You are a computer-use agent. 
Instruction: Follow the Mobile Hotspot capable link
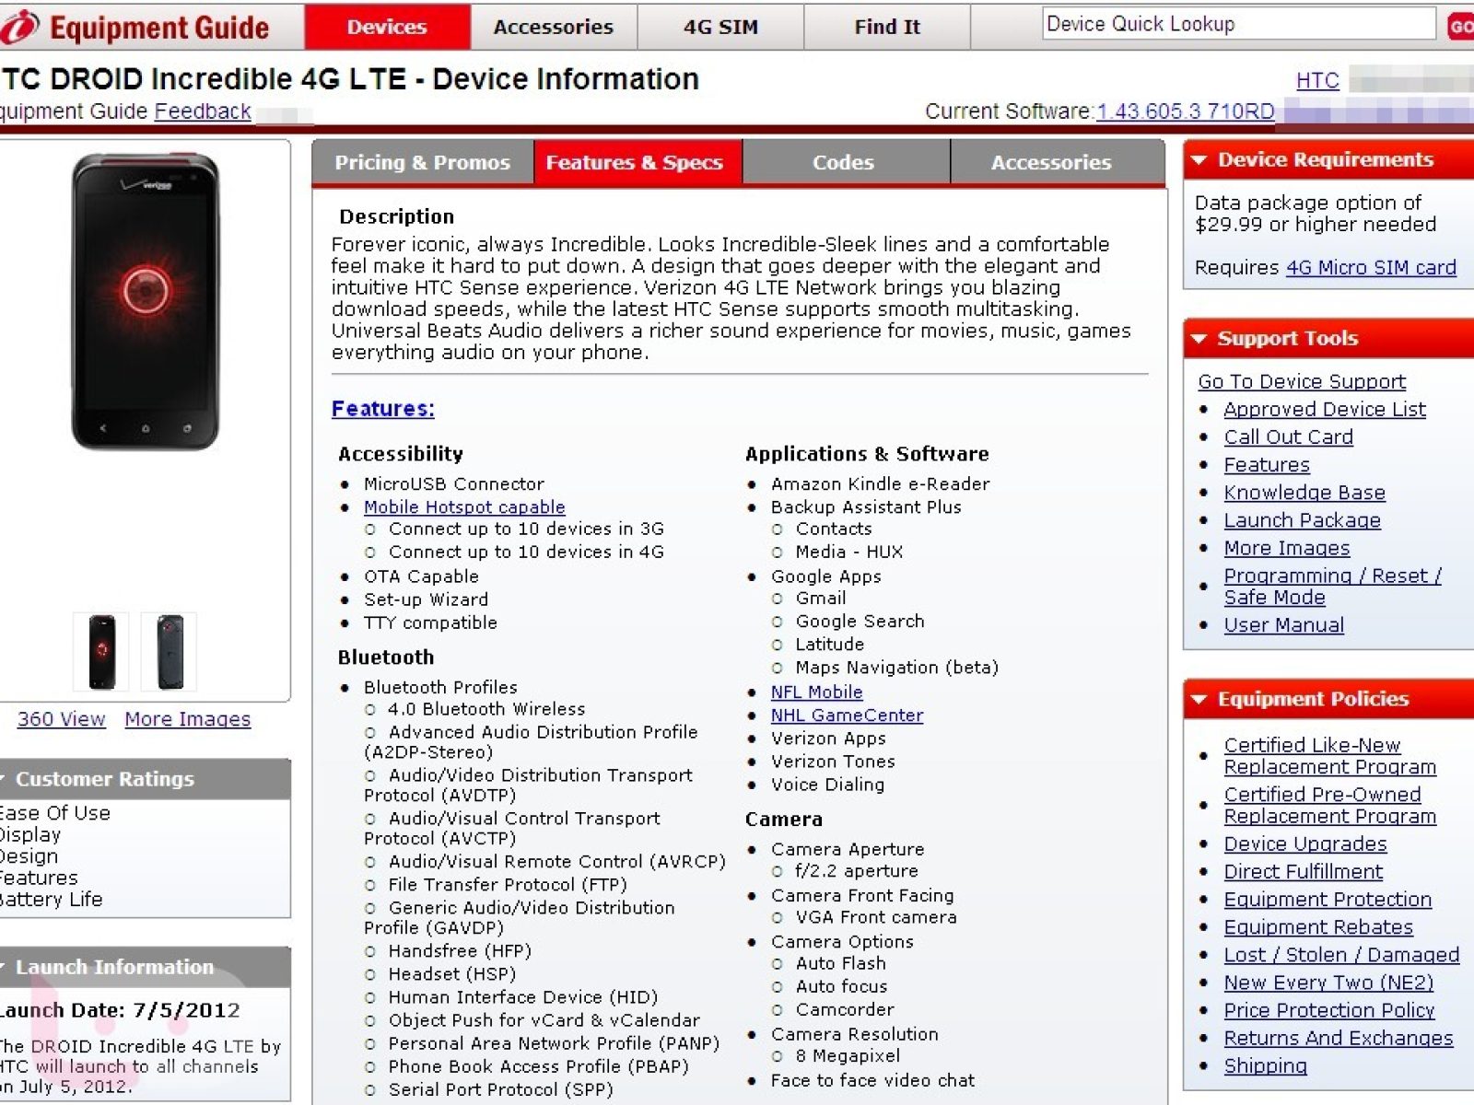[x=464, y=507]
